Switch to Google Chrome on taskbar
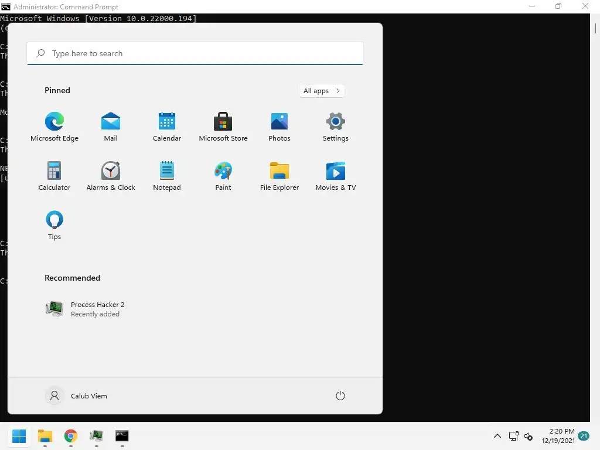The width and height of the screenshot is (600, 450). (x=70, y=436)
